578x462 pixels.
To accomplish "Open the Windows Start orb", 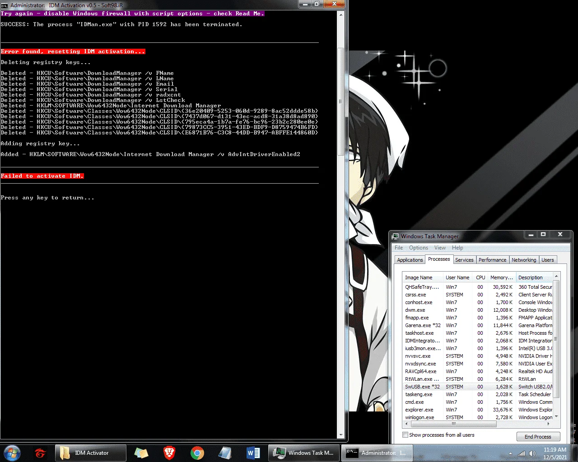I will 12,453.
